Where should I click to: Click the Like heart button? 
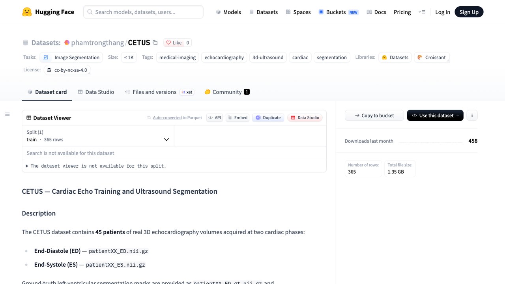pos(174,43)
